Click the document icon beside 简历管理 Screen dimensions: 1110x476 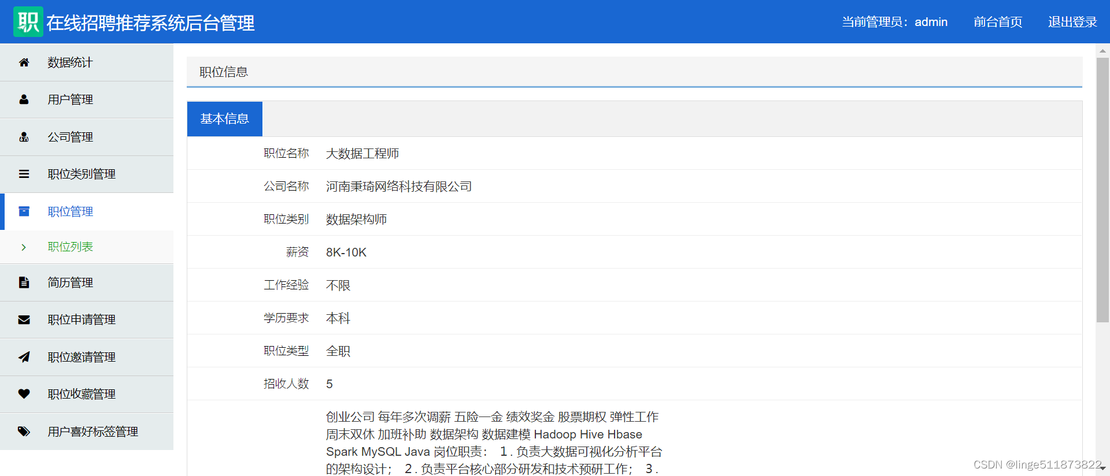pyautogui.click(x=24, y=282)
